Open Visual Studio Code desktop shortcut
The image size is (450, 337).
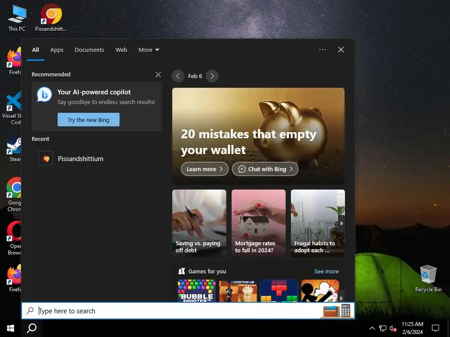13,108
